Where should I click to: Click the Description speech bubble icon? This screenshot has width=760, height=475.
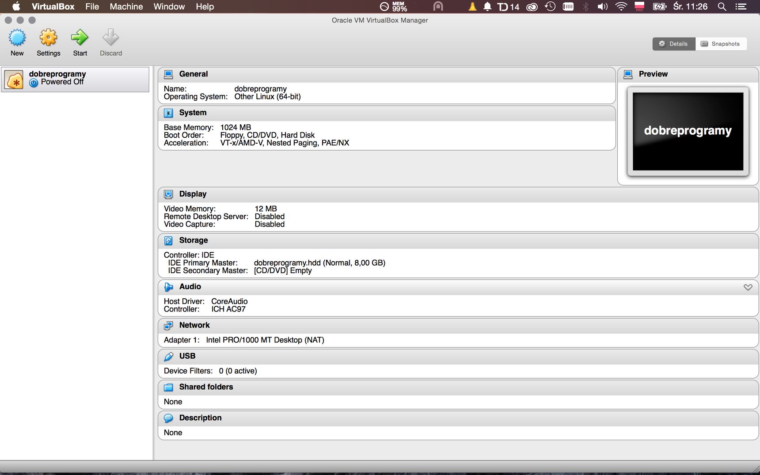click(168, 418)
